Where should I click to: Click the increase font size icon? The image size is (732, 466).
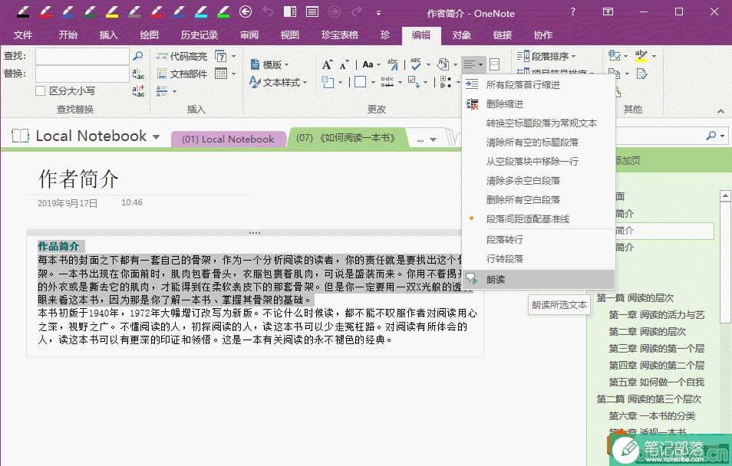point(328,64)
